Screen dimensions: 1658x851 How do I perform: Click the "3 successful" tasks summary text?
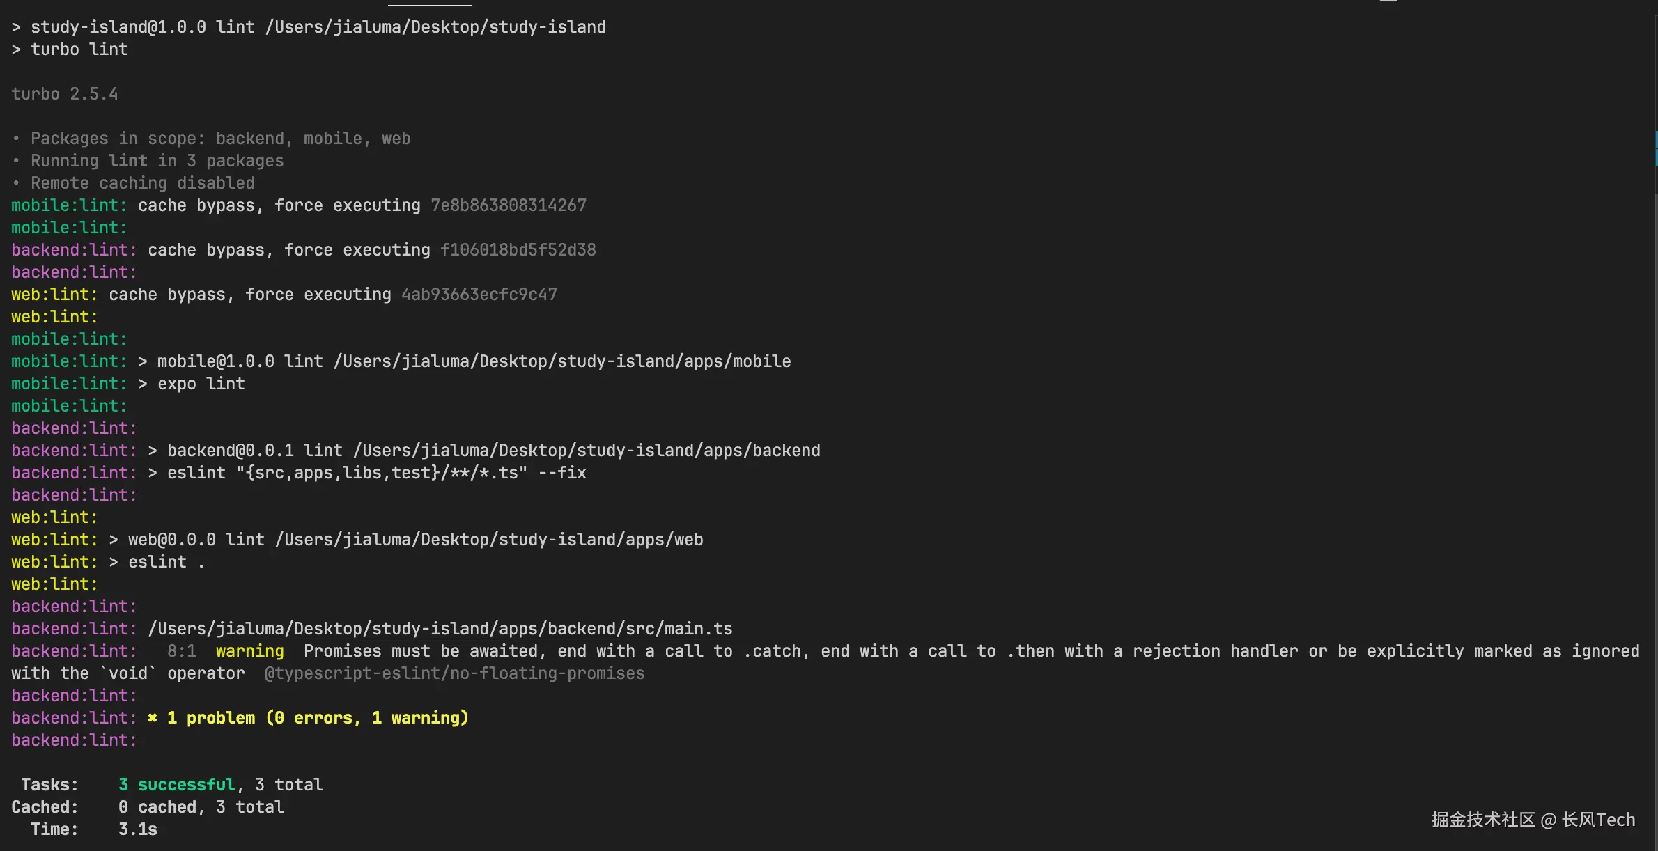point(177,785)
